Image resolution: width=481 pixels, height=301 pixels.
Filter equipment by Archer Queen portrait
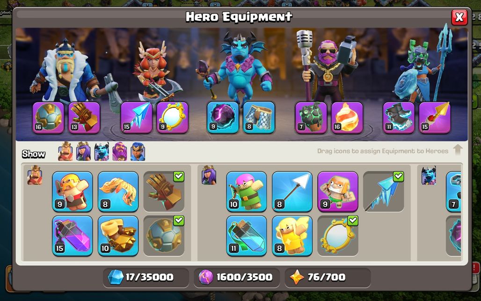83,151
